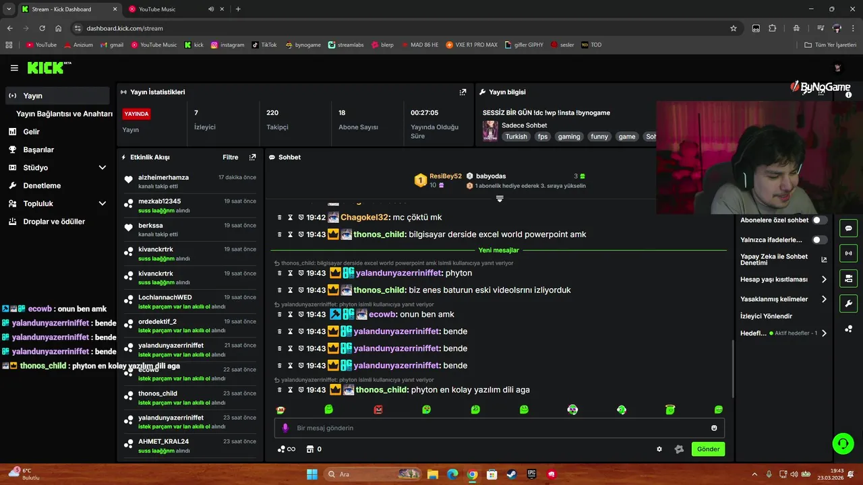This screenshot has width=863, height=485.
Task: Go to Yayın in the sidebar
Action: tap(57, 96)
